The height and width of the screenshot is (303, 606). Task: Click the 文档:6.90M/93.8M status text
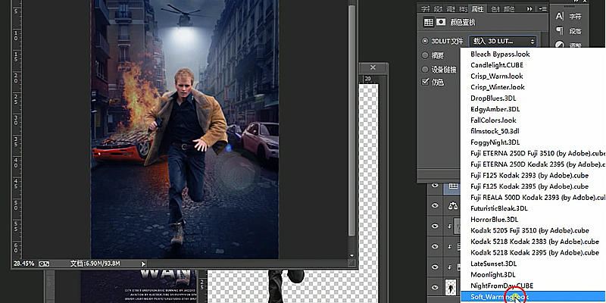pos(95,264)
